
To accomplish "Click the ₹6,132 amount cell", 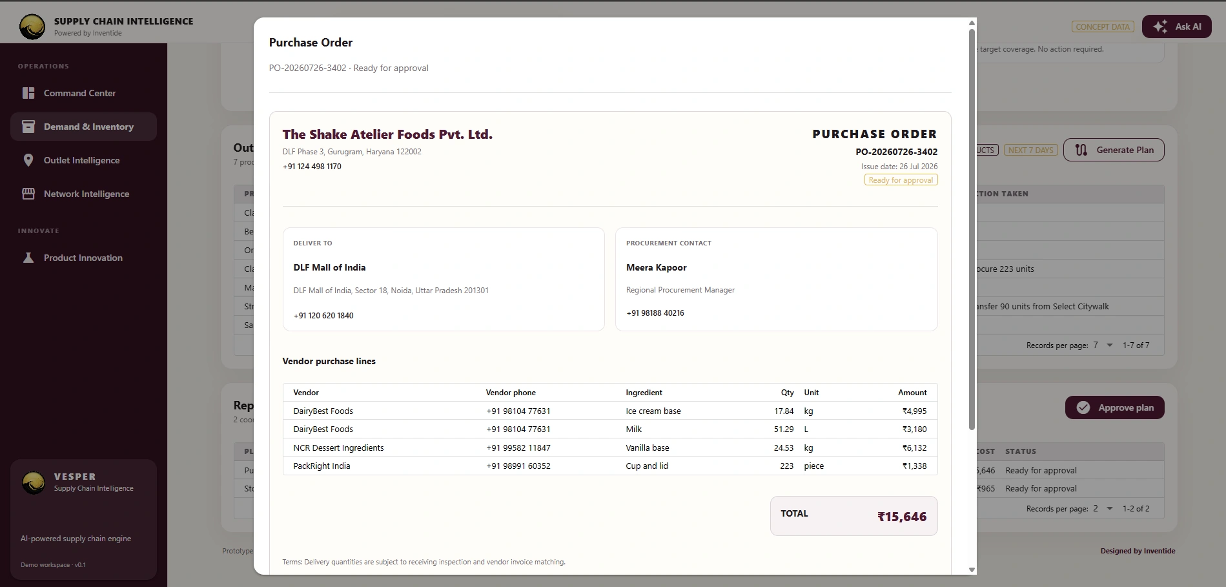I will click(914, 448).
